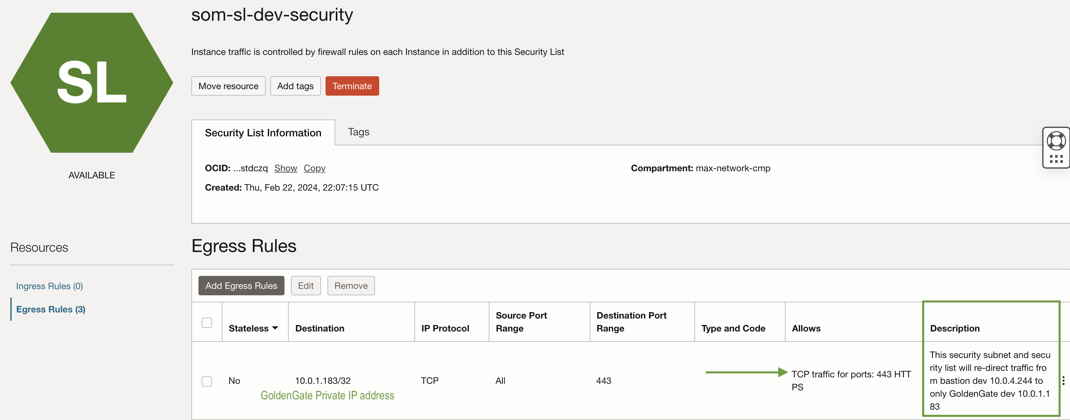The width and height of the screenshot is (1070, 420).
Task: Show the full OCID
Action: pos(286,168)
